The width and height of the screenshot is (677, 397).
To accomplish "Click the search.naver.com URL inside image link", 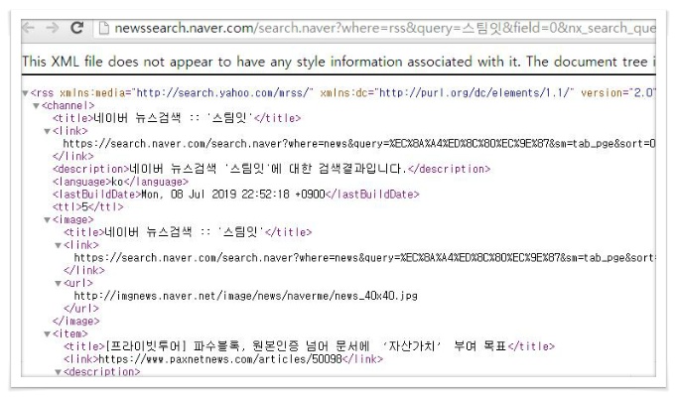I will click(x=365, y=258).
